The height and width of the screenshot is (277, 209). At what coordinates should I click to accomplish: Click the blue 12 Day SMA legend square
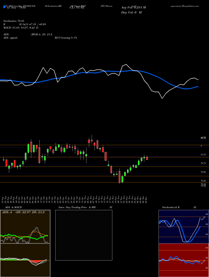click(x=5, y=7)
